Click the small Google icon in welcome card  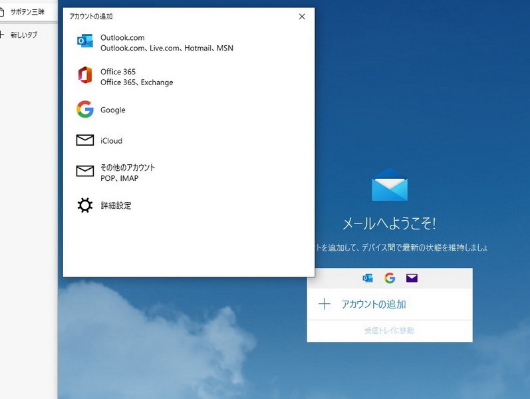point(390,278)
